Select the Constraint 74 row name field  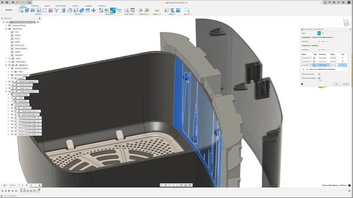[x=307, y=62]
